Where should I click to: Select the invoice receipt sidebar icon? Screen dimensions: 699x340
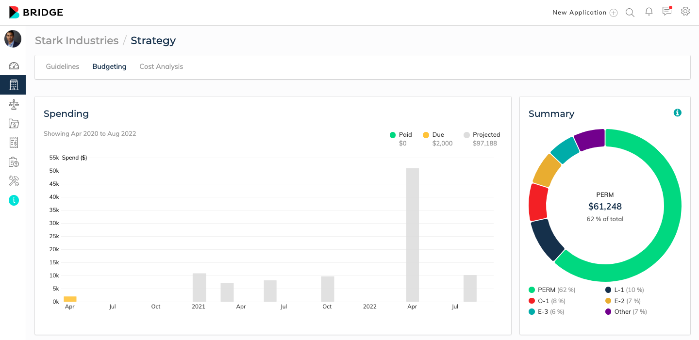(14, 143)
